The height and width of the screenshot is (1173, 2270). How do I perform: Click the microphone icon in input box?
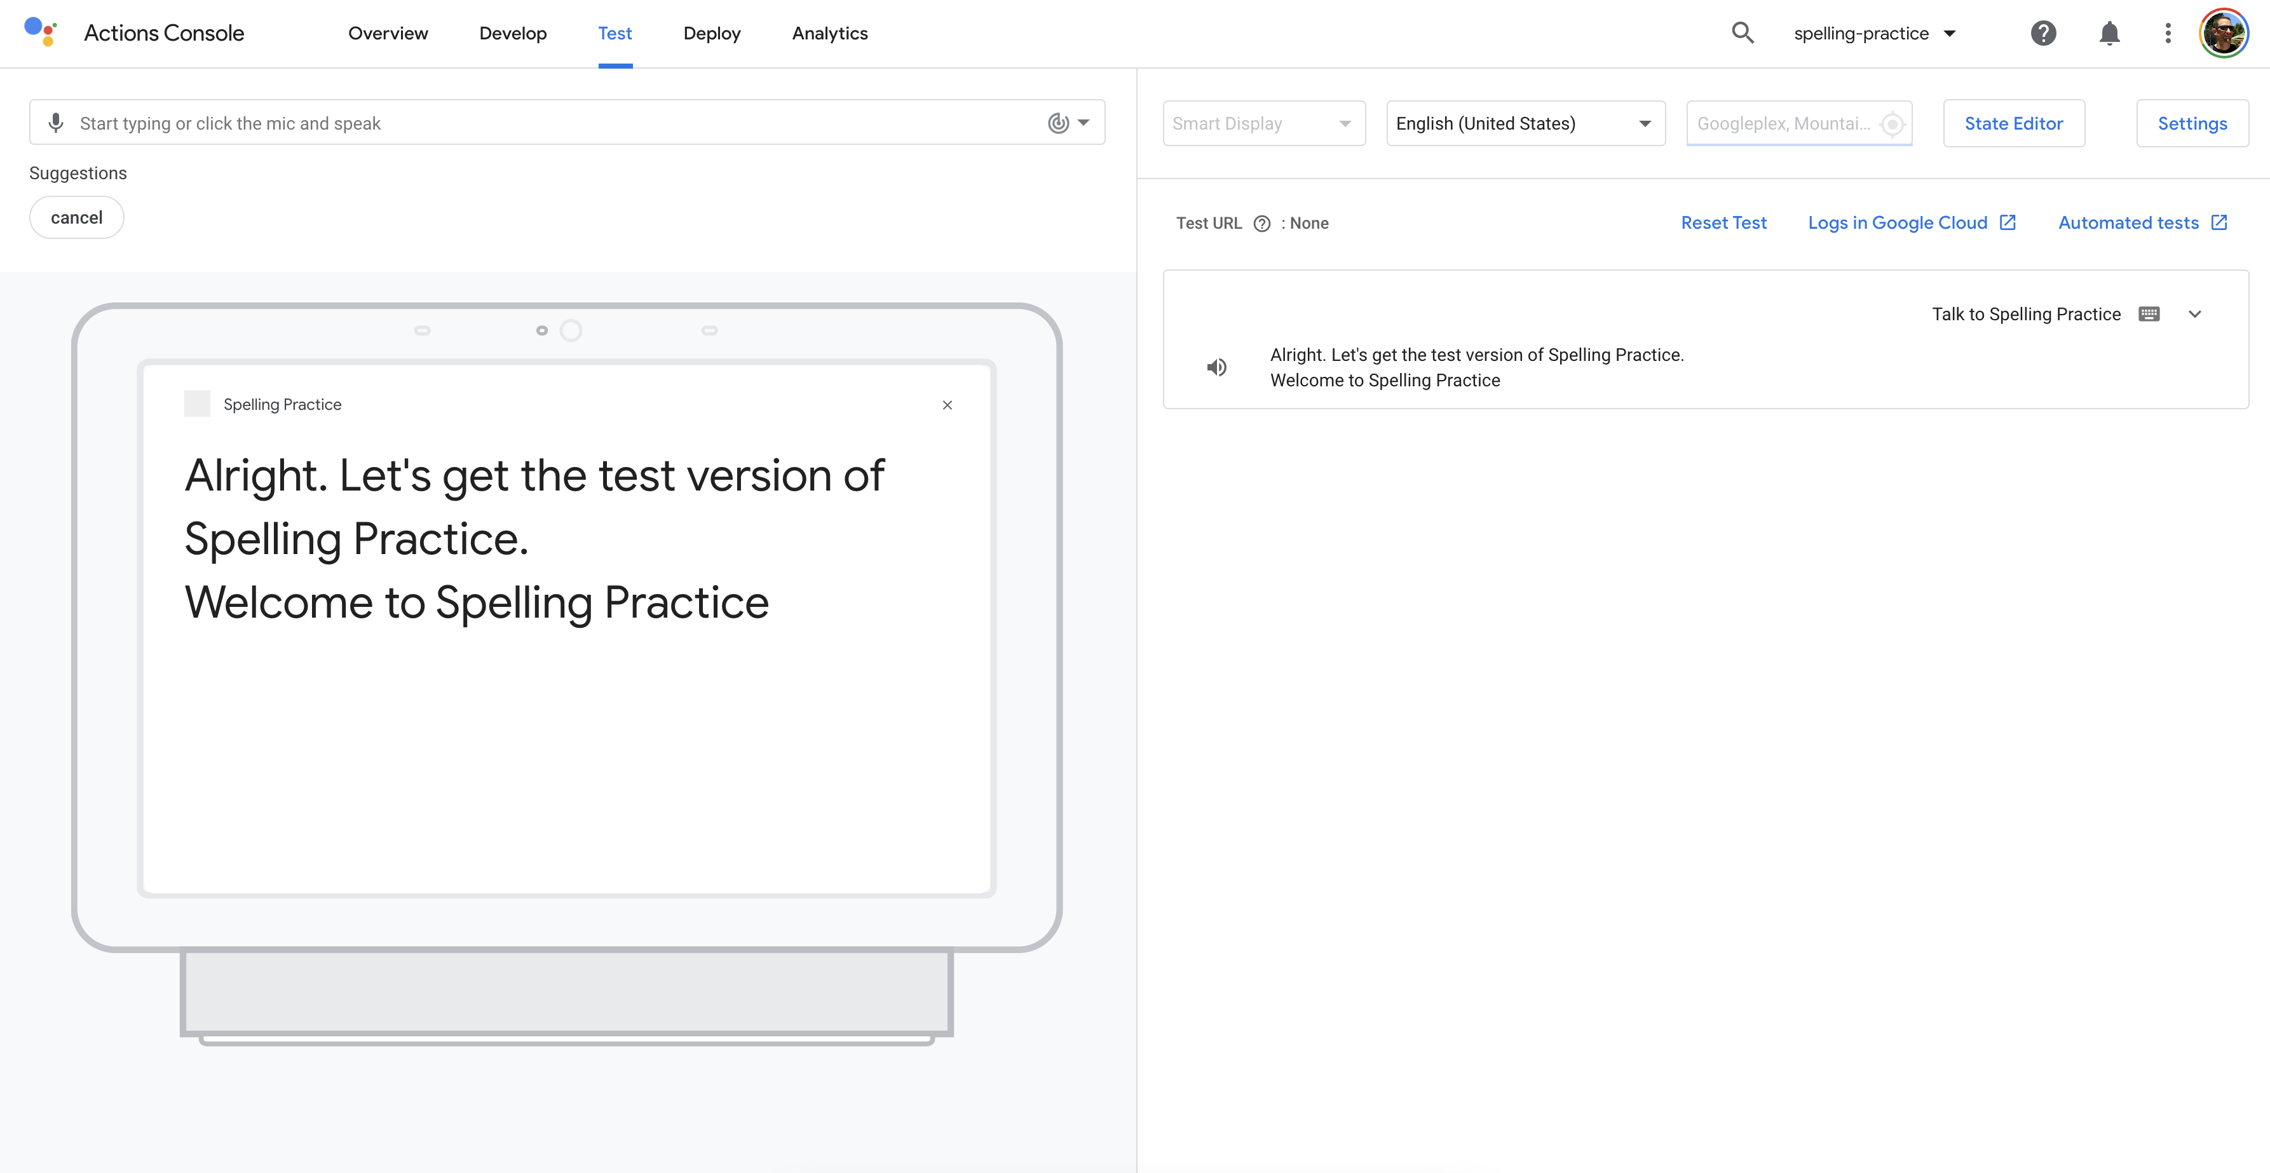pos(55,123)
